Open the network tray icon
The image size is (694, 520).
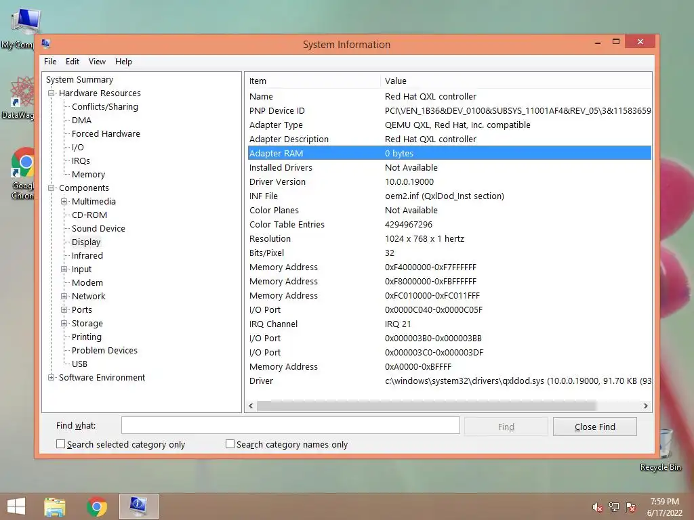tap(614, 506)
